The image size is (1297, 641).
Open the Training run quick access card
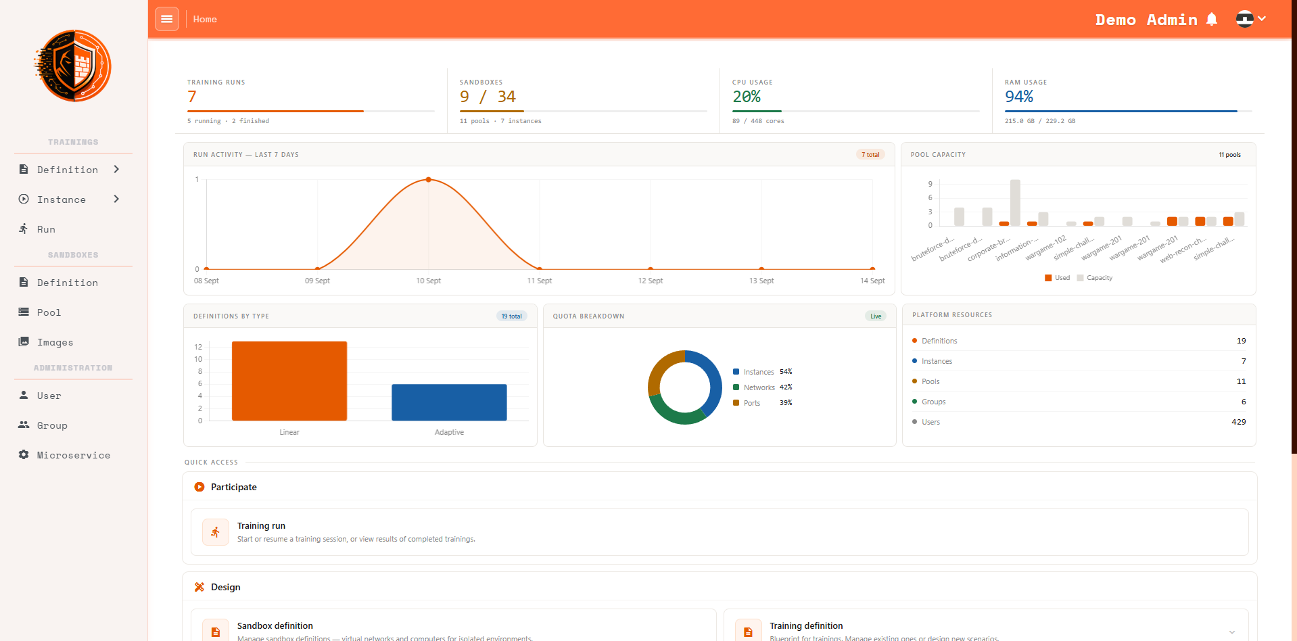tap(720, 532)
